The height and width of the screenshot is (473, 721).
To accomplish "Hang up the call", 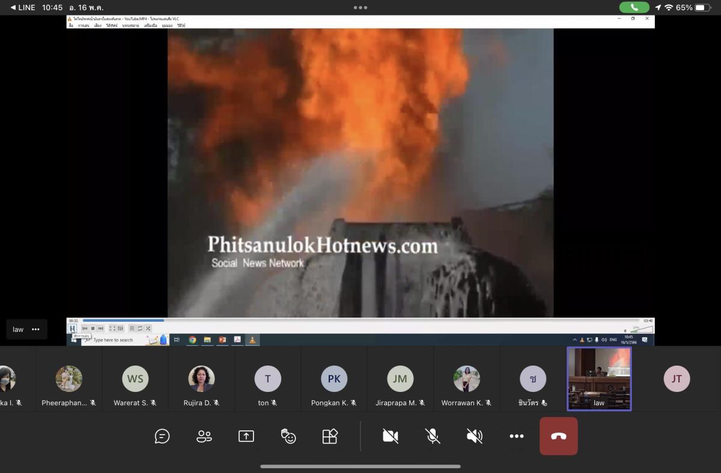I will tap(559, 436).
